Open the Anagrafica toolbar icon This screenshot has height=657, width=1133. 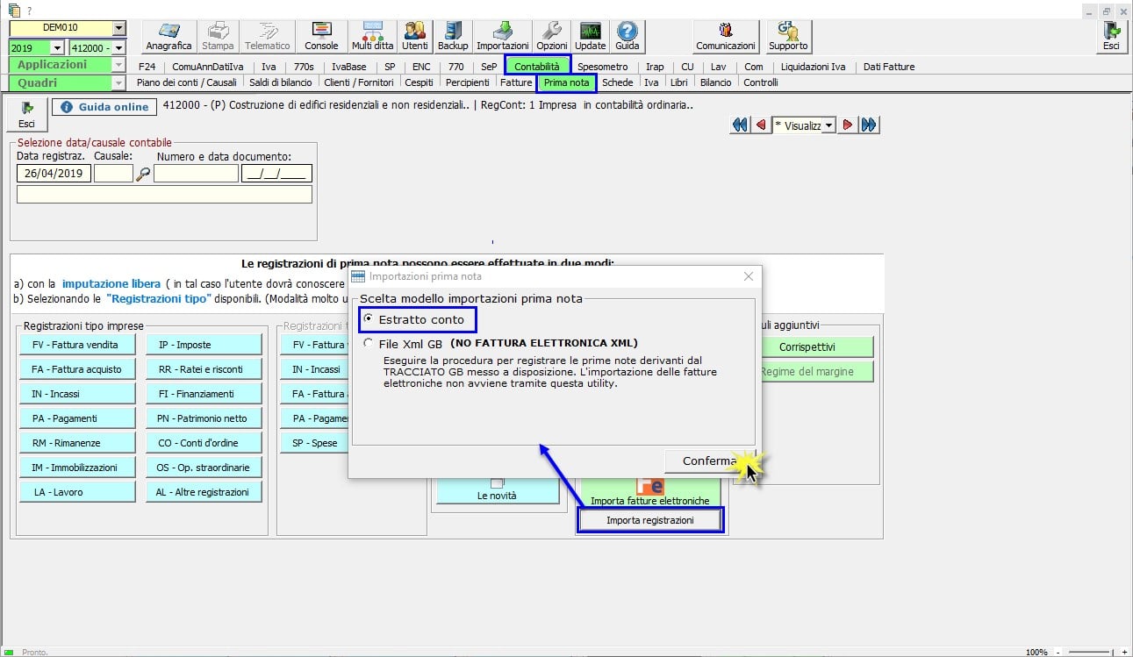(169, 37)
